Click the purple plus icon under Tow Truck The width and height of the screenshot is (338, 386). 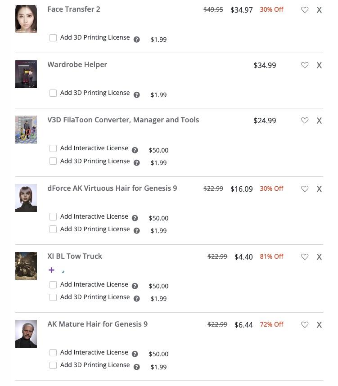[51, 270]
